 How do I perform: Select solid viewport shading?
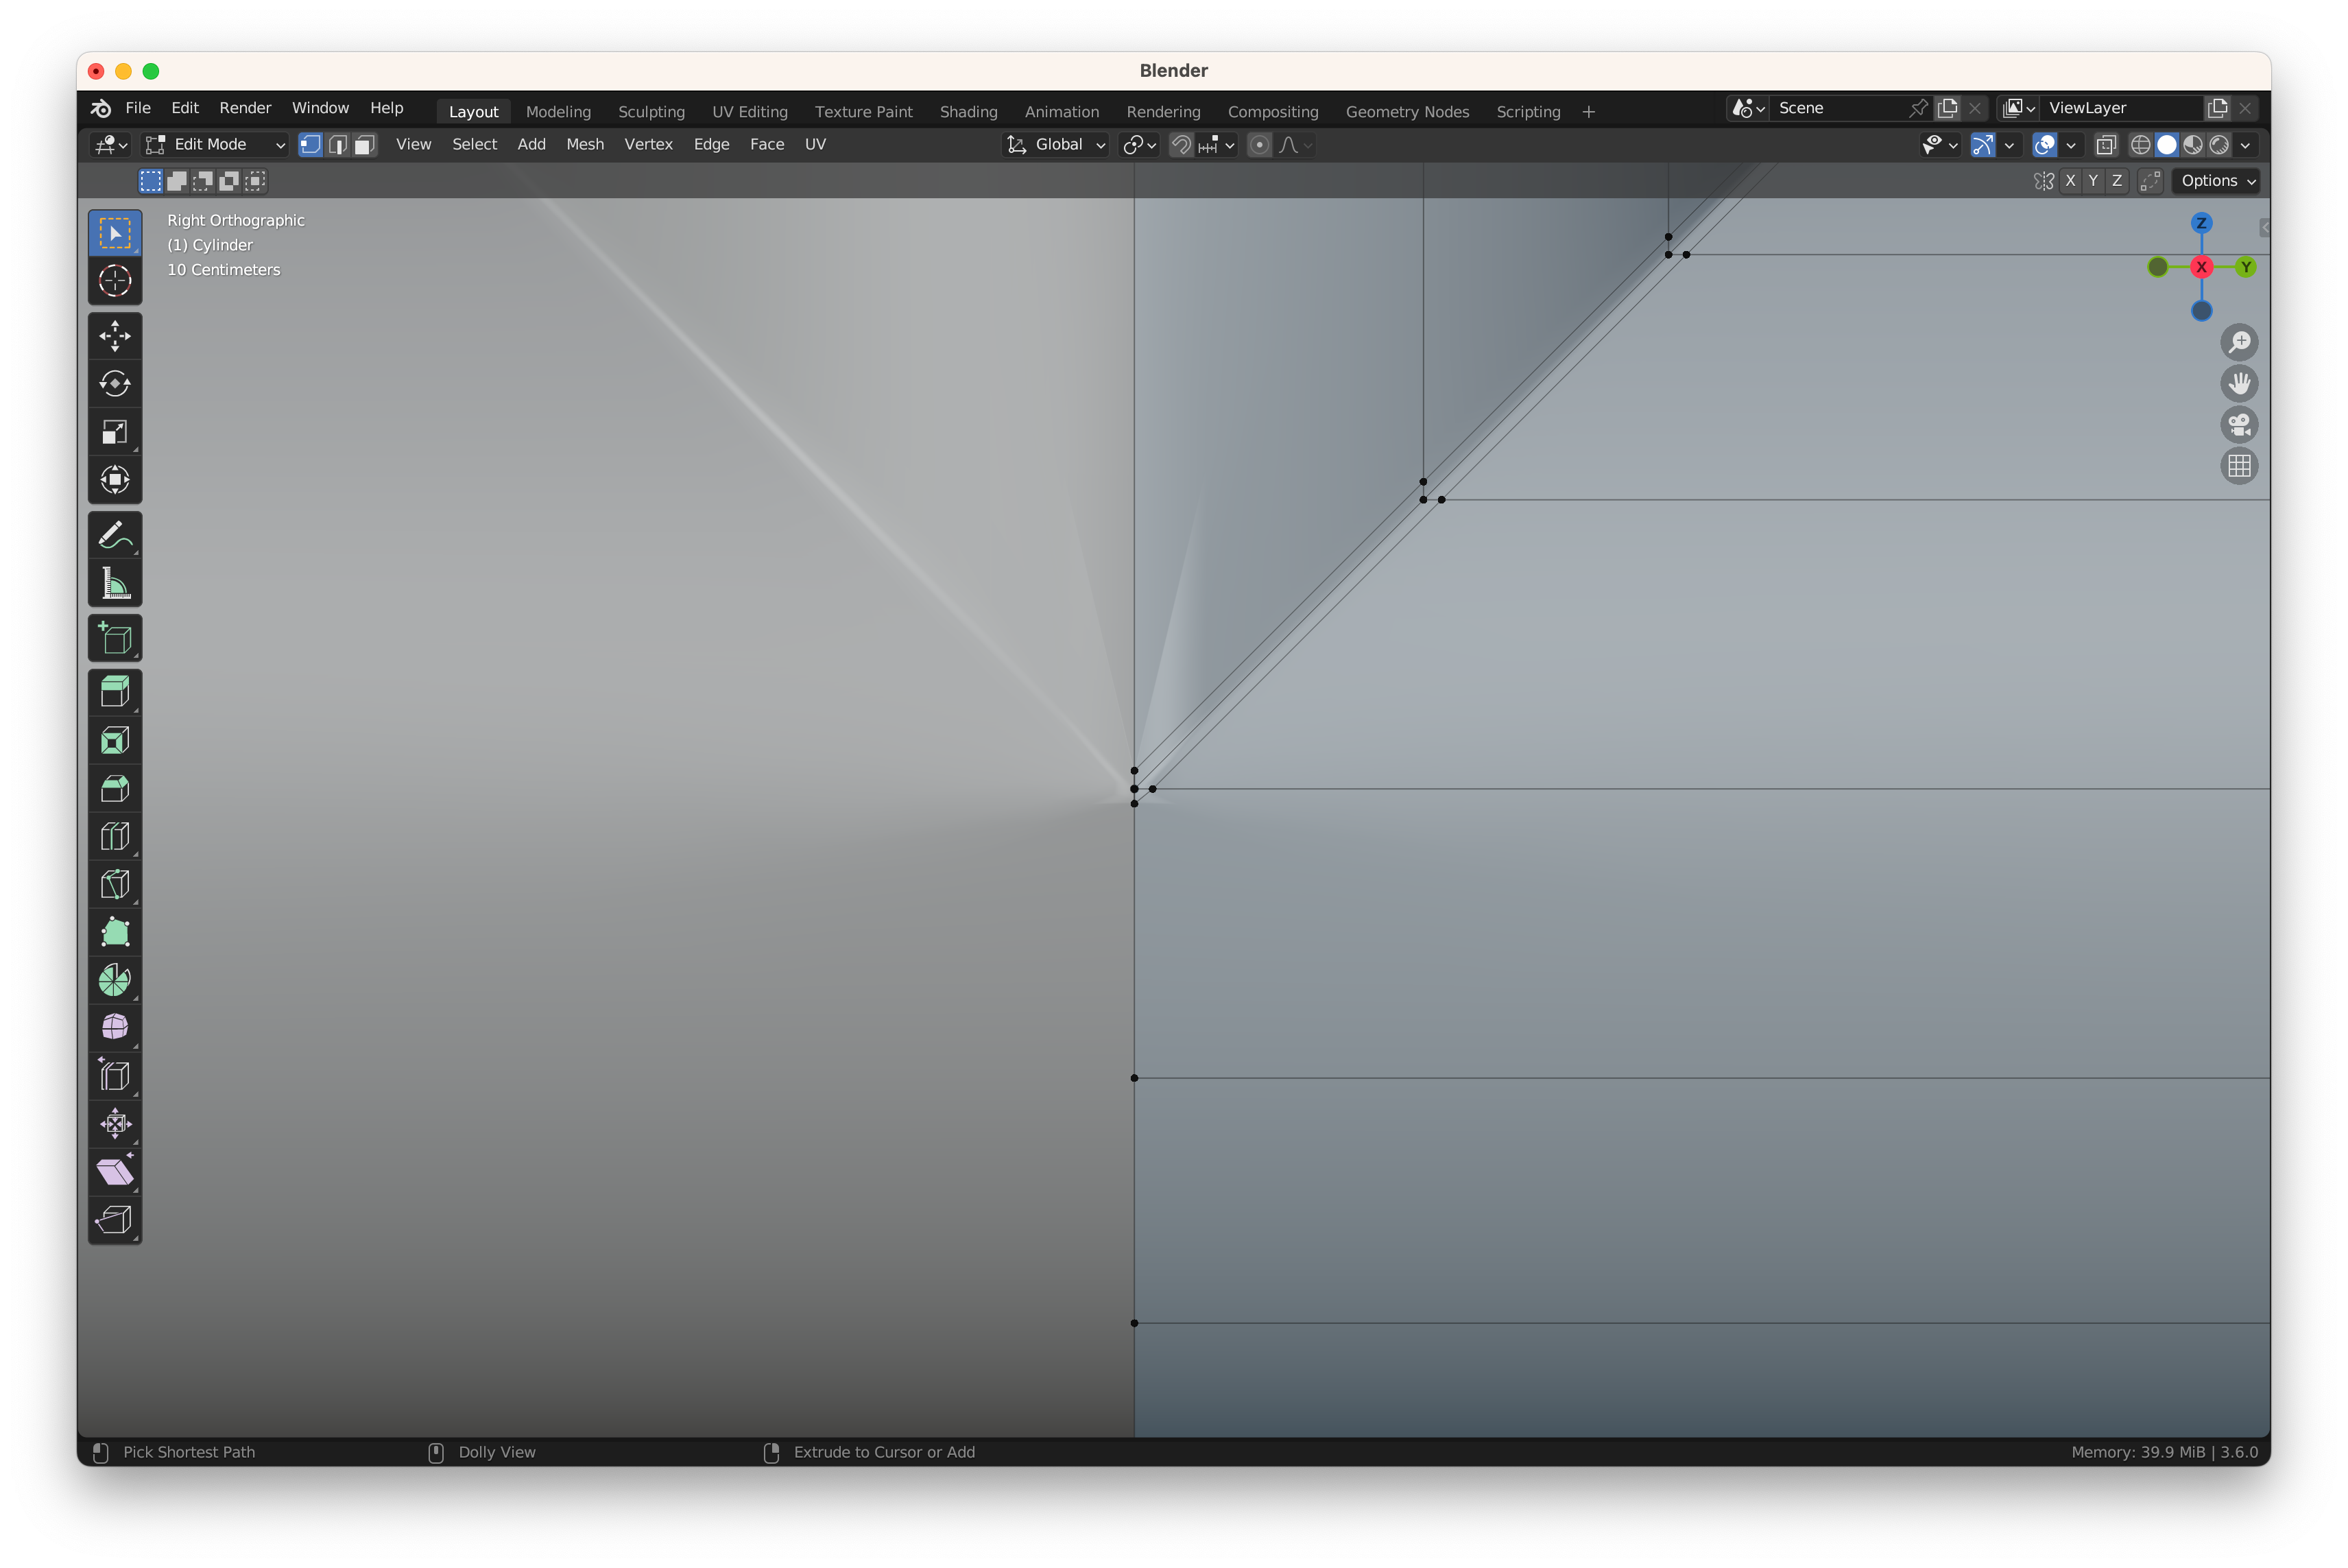pyautogui.click(x=2166, y=145)
